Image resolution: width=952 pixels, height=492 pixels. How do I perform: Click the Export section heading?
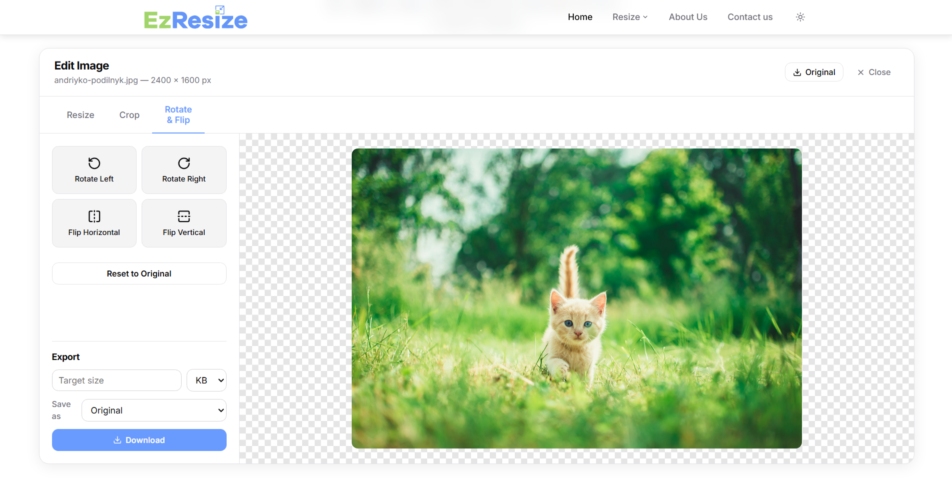(66, 357)
